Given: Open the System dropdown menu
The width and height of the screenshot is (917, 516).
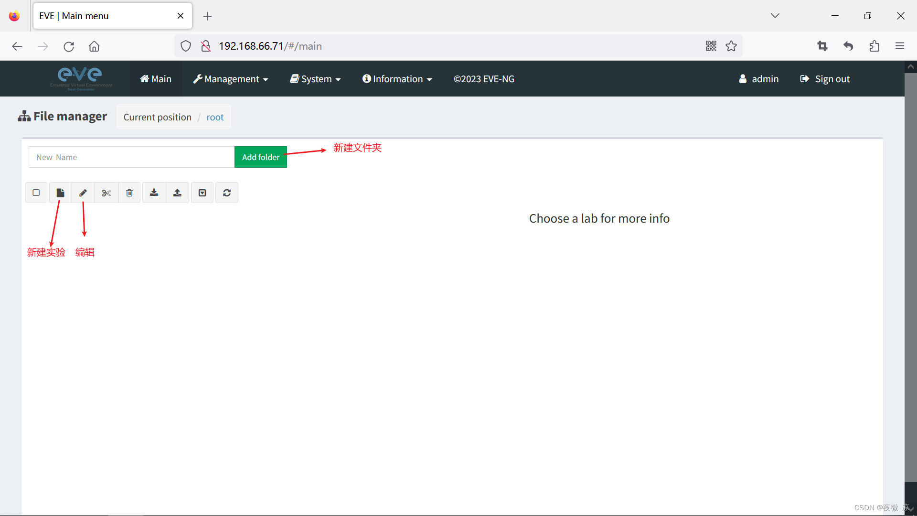Looking at the screenshot, I should 315,79.
